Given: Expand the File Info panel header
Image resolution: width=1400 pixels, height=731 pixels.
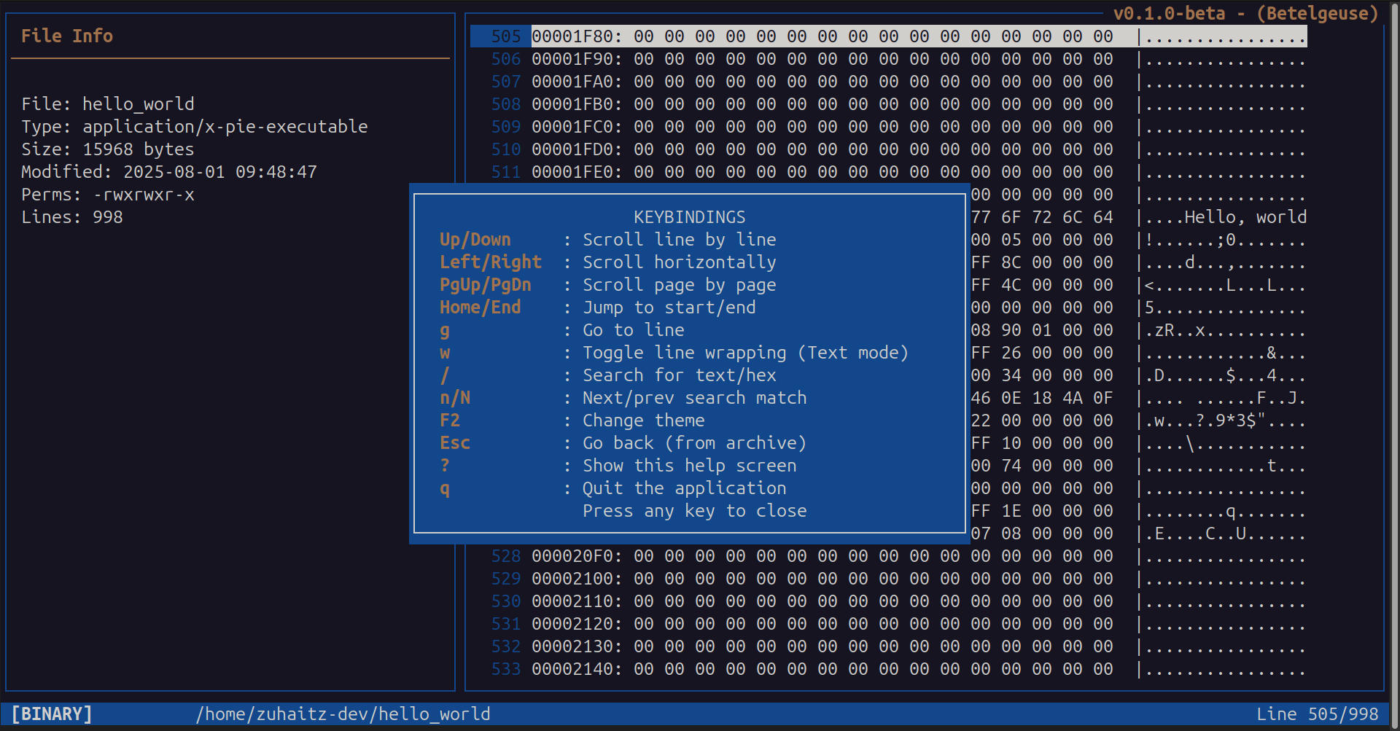Looking at the screenshot, I should coord(66,35).
